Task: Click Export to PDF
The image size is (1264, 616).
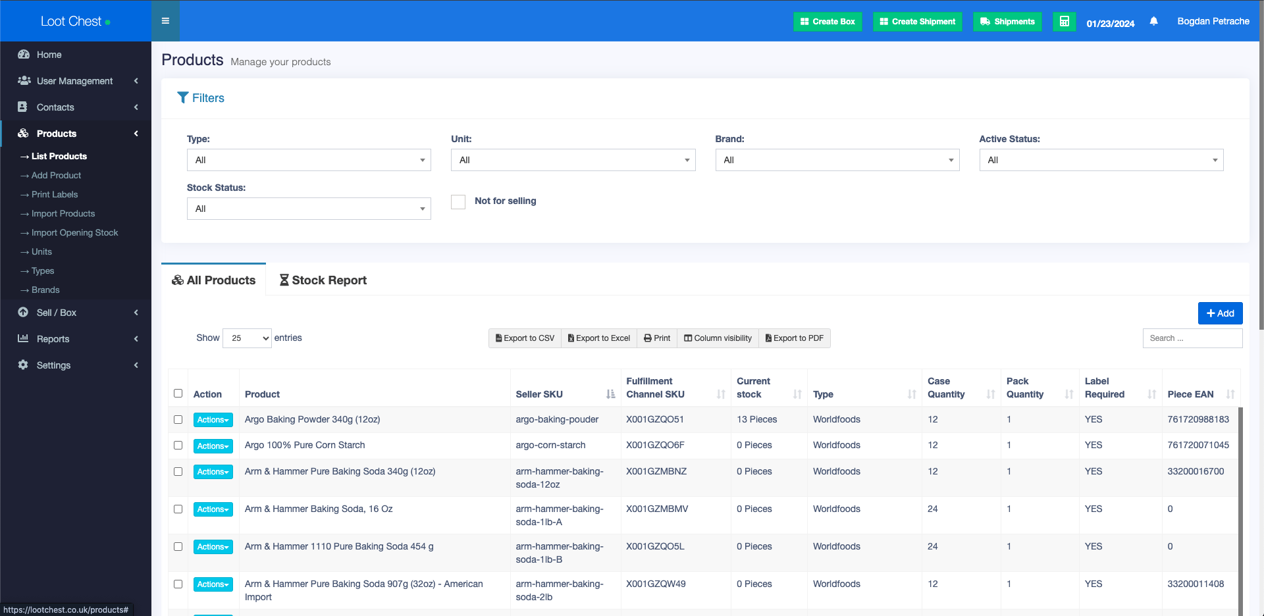Action: (795, 338)
